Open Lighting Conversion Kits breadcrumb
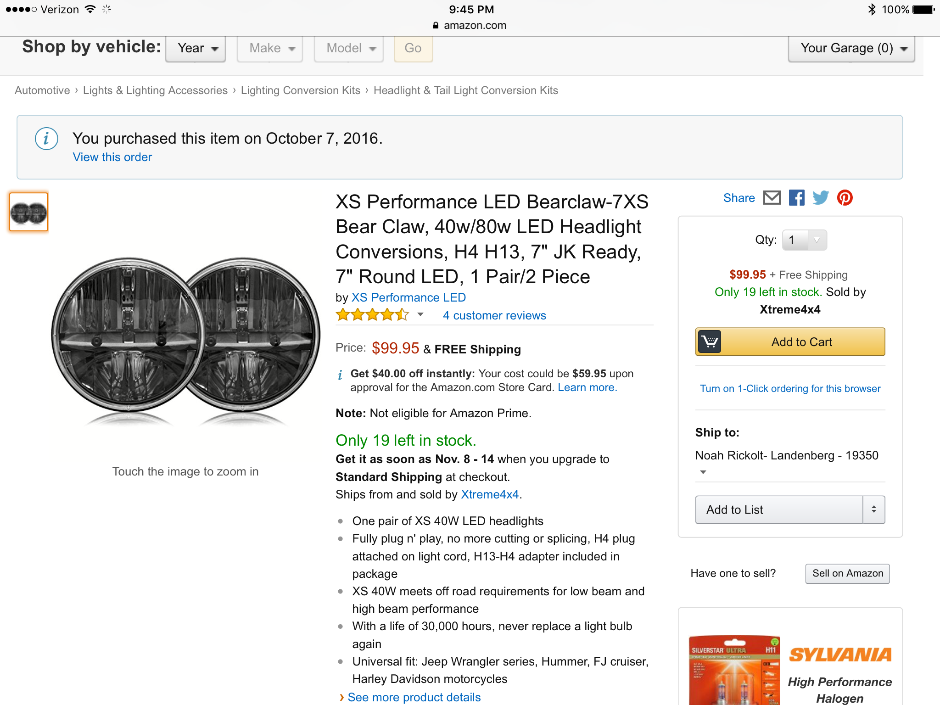The width and height of the screenshot is (940, 705). point(300,90)
